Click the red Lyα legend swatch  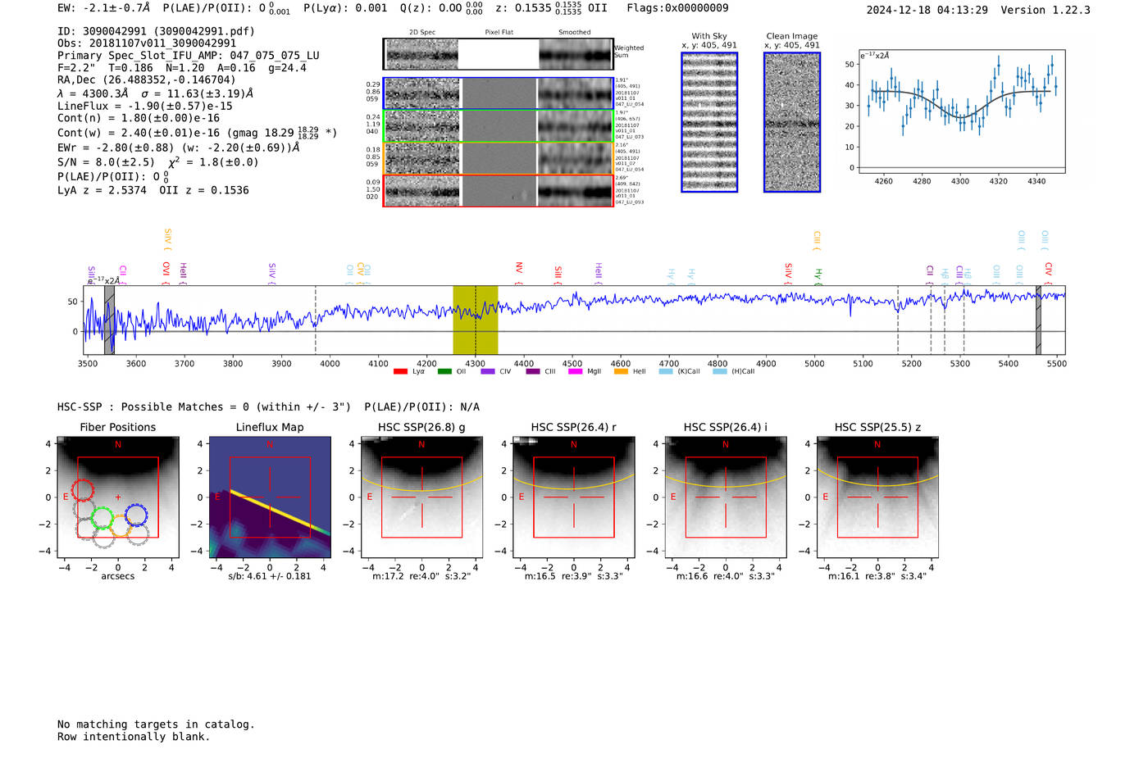(400, 371)
